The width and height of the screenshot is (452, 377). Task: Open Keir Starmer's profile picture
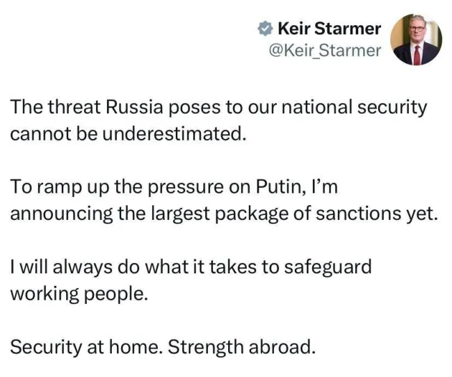[416, 40]
